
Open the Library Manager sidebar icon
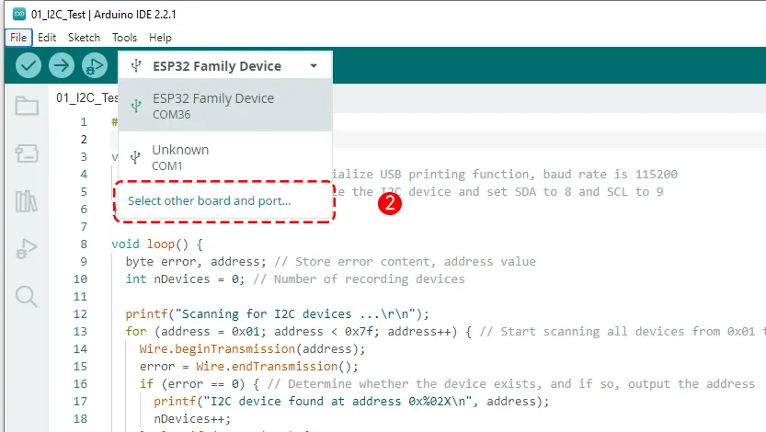27,201
